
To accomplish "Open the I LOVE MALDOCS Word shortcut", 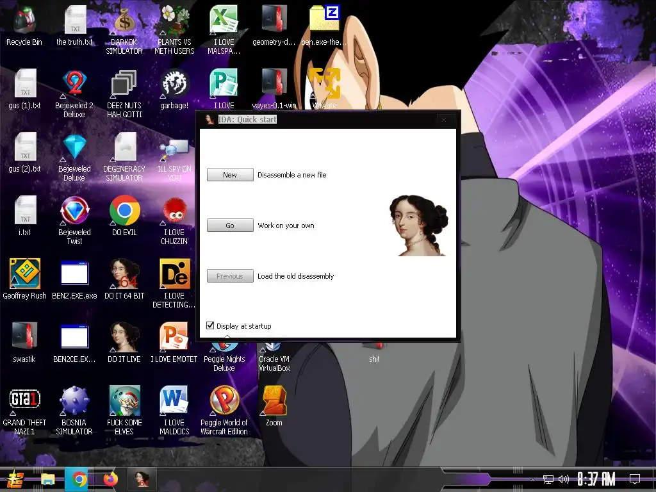I will 174,400.
